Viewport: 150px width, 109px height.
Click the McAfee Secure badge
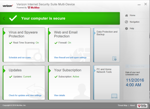click(x=142, y=106)
